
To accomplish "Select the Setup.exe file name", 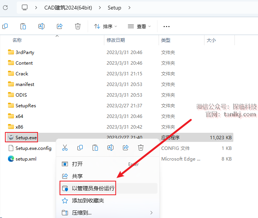I will [x=26, y=137].
